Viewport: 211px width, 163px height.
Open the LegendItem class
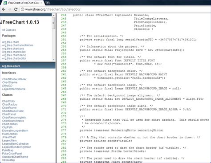tap(9, 140)
